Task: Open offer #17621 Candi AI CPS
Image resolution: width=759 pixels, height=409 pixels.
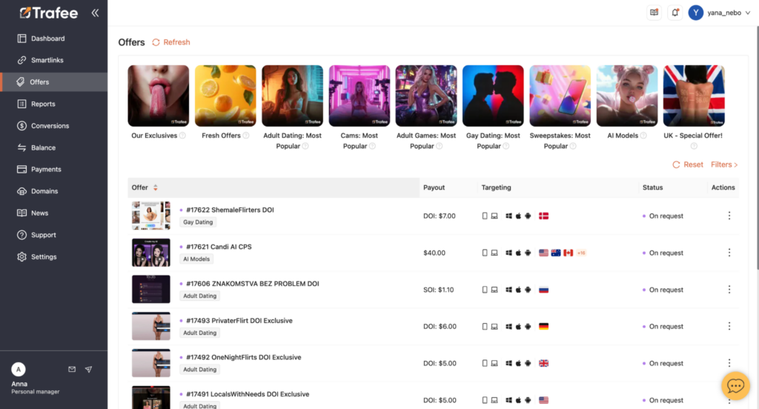Action: [x=219, y=247]
